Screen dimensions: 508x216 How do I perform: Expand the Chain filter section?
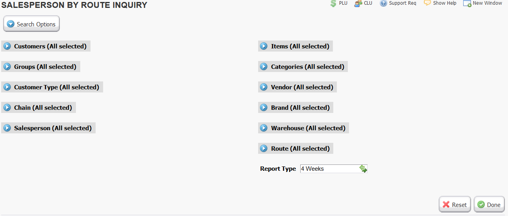click(39, 107)
